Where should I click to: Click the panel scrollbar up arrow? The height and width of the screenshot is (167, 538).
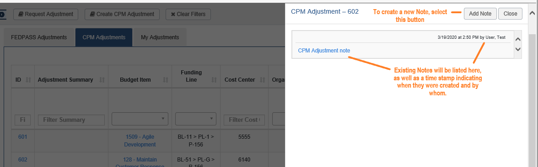[532, 14]
